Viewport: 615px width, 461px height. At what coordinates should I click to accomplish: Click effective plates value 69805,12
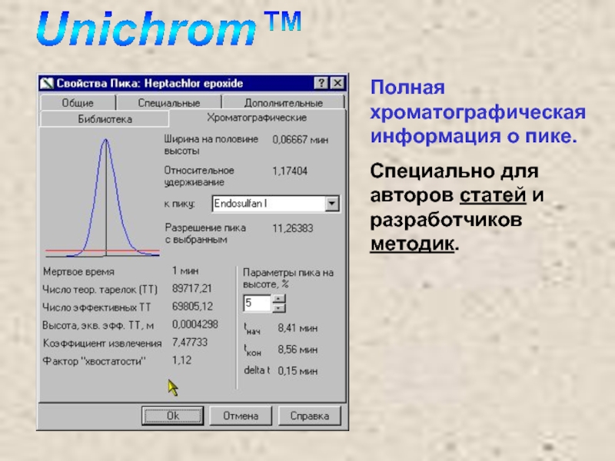(192, 306)
